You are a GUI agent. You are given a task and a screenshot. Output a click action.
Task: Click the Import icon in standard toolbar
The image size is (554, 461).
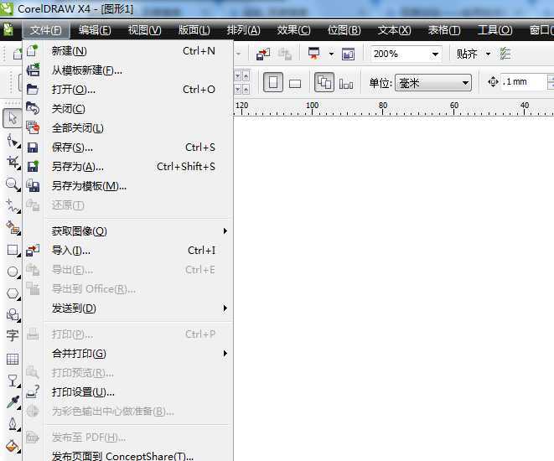(x=263, y=54)
